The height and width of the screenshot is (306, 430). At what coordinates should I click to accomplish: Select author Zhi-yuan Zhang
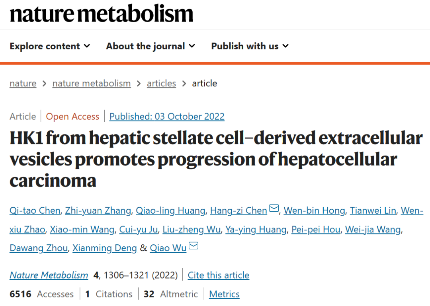pyautogui.click(x=98, y=210)
